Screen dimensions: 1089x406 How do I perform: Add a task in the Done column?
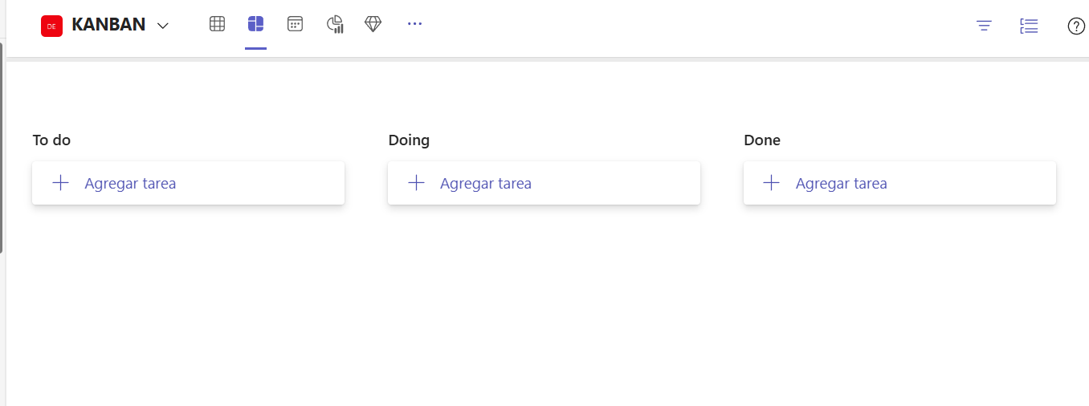point(899,183)
